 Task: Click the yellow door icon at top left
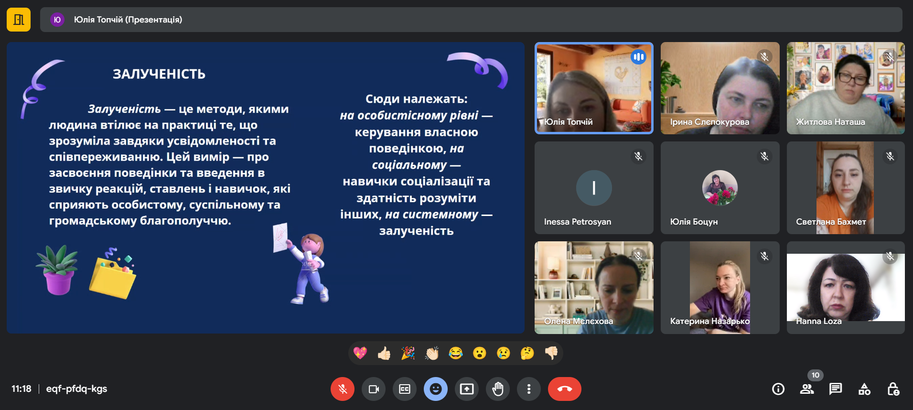tap(19, 20)
